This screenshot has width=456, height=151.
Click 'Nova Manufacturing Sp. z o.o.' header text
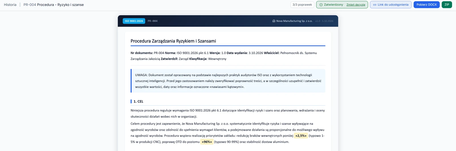click(x=294, y=21)
